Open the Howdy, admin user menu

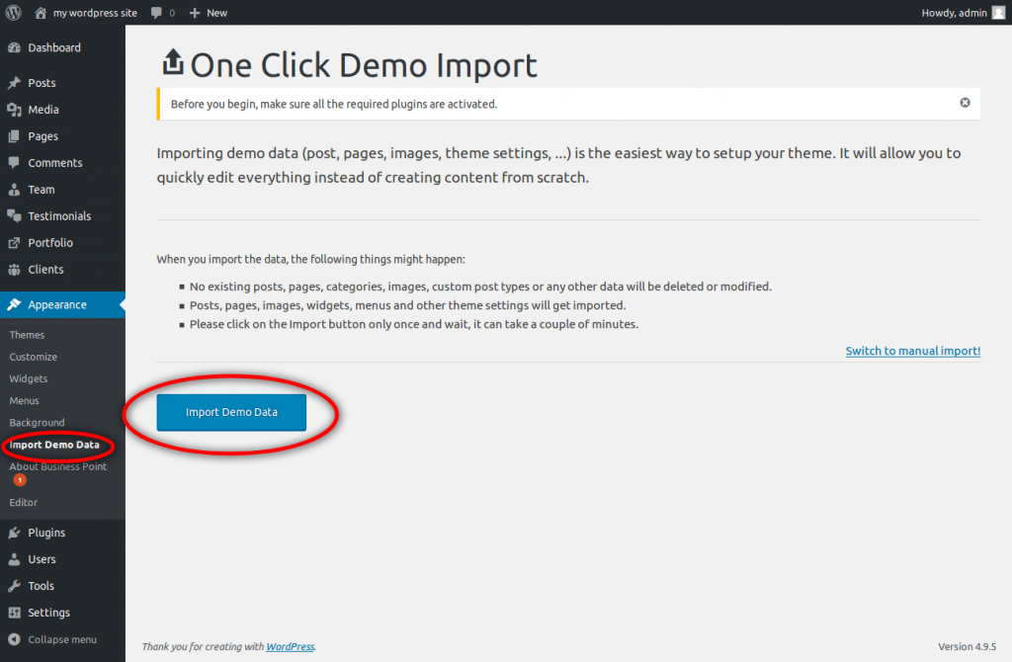pyautogui.click(x=961, y=13)
